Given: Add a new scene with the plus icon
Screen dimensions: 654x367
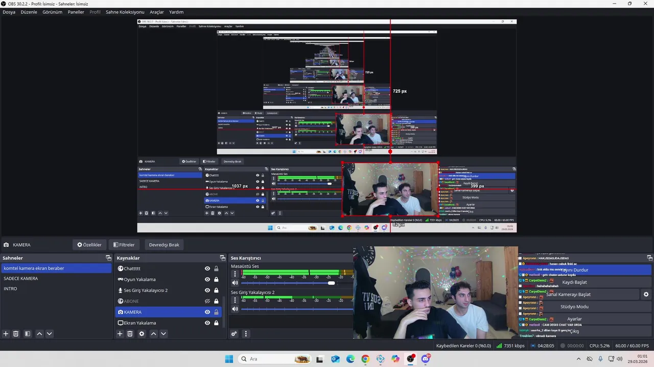Looking at the screenshot, I should tap(6, 334).
